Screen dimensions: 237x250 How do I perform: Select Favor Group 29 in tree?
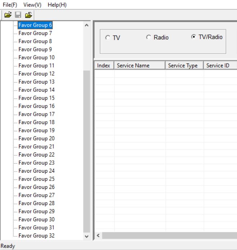click(x=36, y=211)
